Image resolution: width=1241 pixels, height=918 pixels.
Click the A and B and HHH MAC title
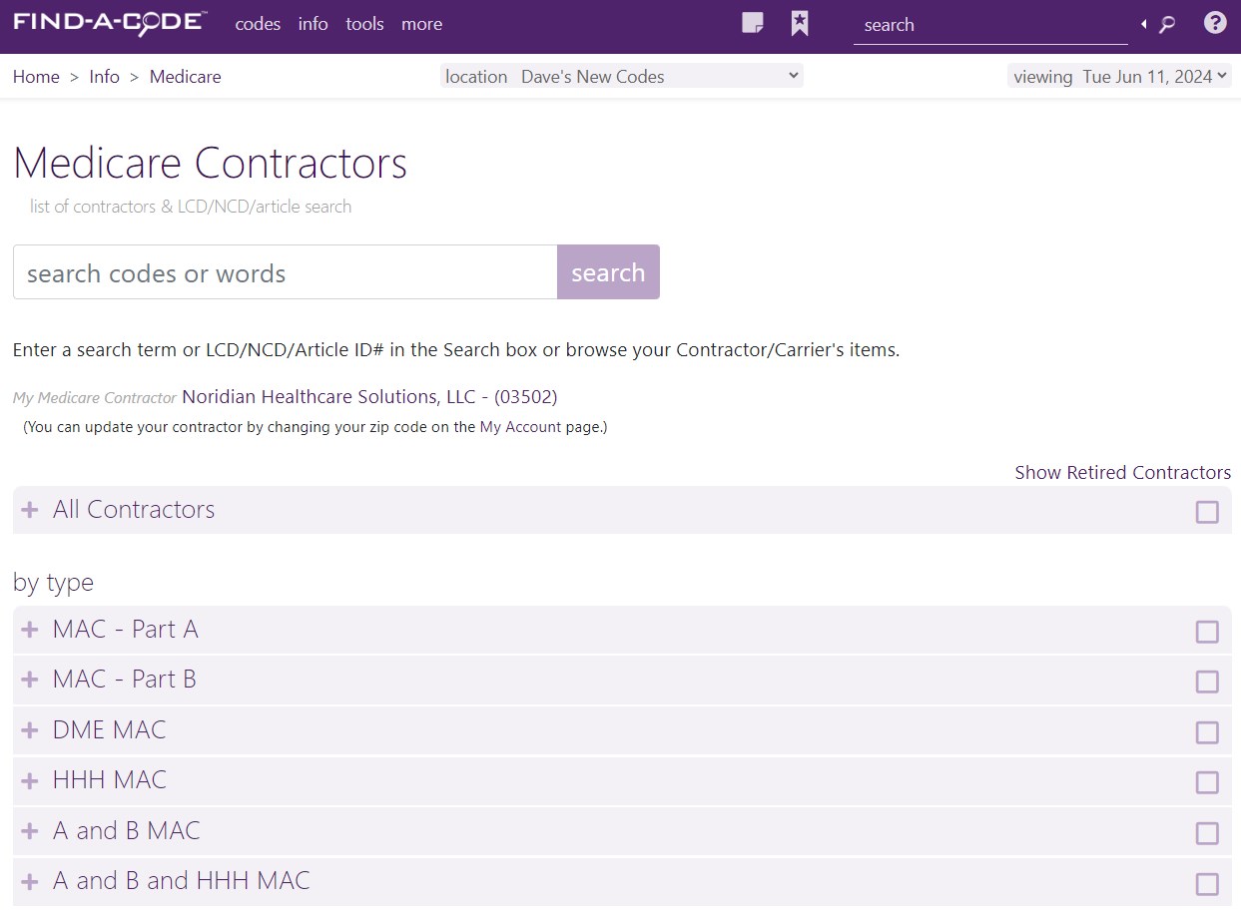tap(182, 881)
